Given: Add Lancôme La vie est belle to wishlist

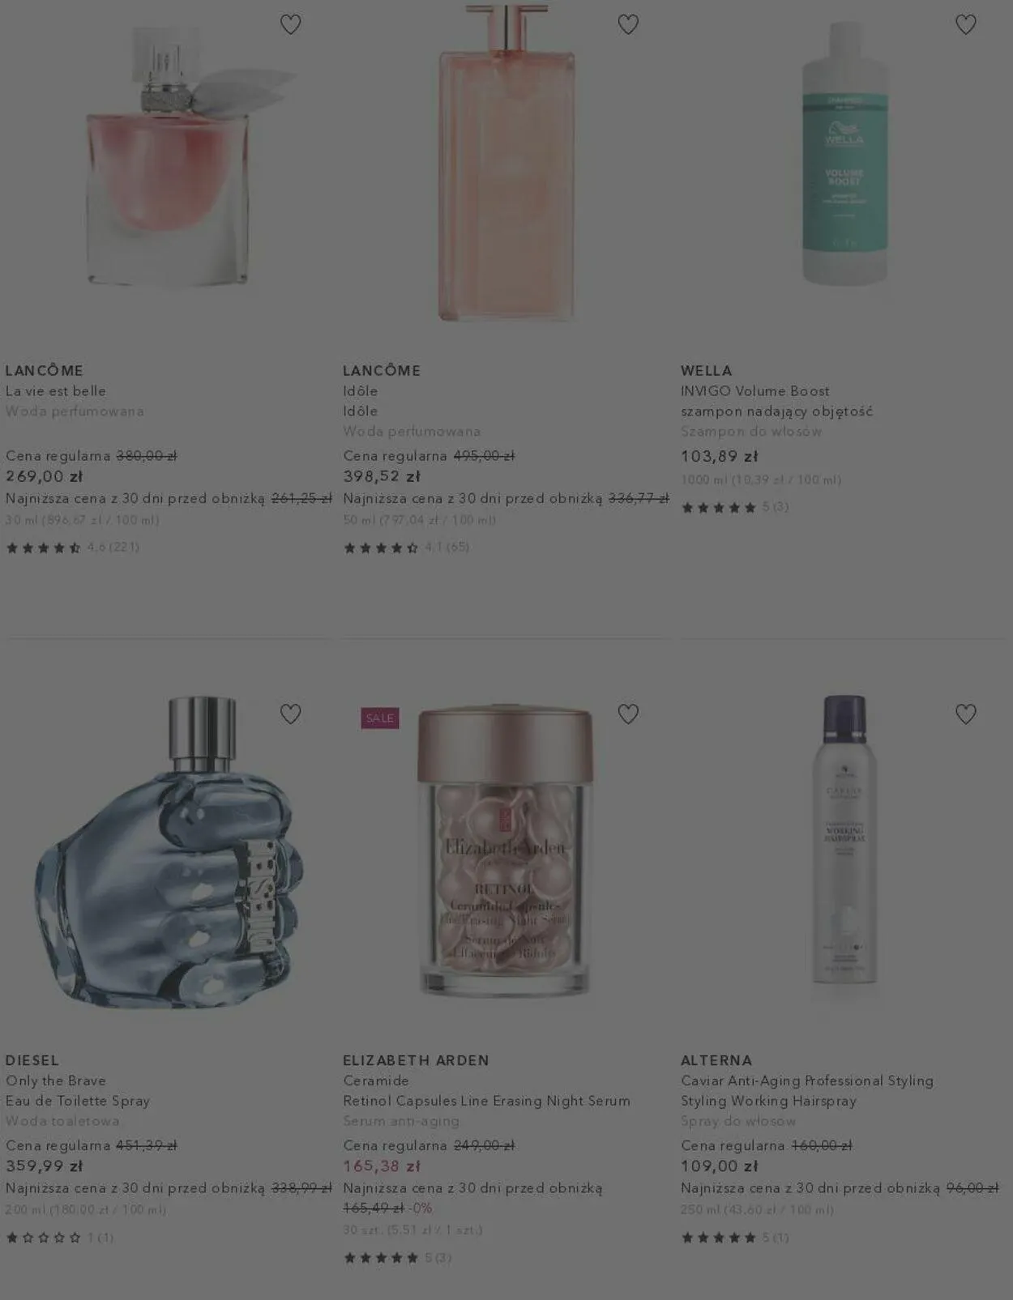Looking at the screenshot, I should (290, 24).
